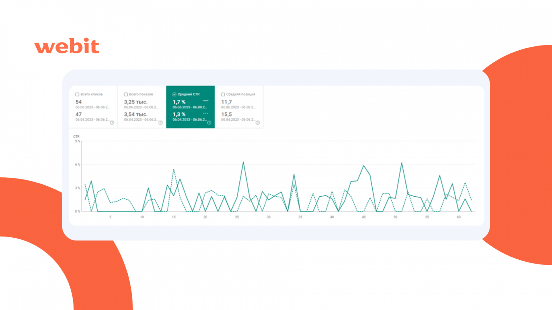The width and height of the screenshot is (552, 310).
Task: Click the 3 % y-axis label
Action: pyautogui.click(x=77, y=188)
